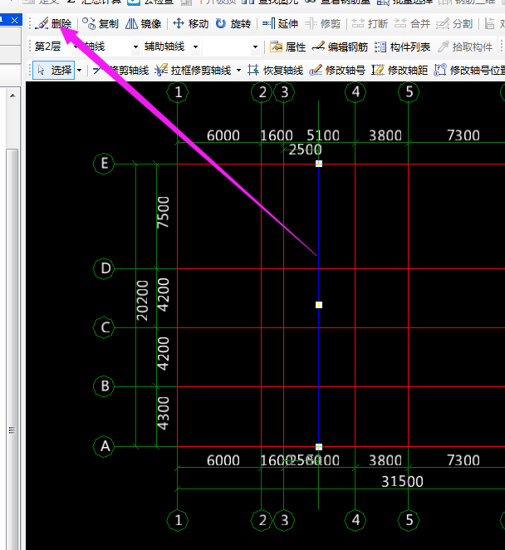505x550 pixels.
Task: Click the 5100 dimension text
Action: [x=323, y=135]
